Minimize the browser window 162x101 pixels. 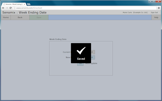pos(150,1)
